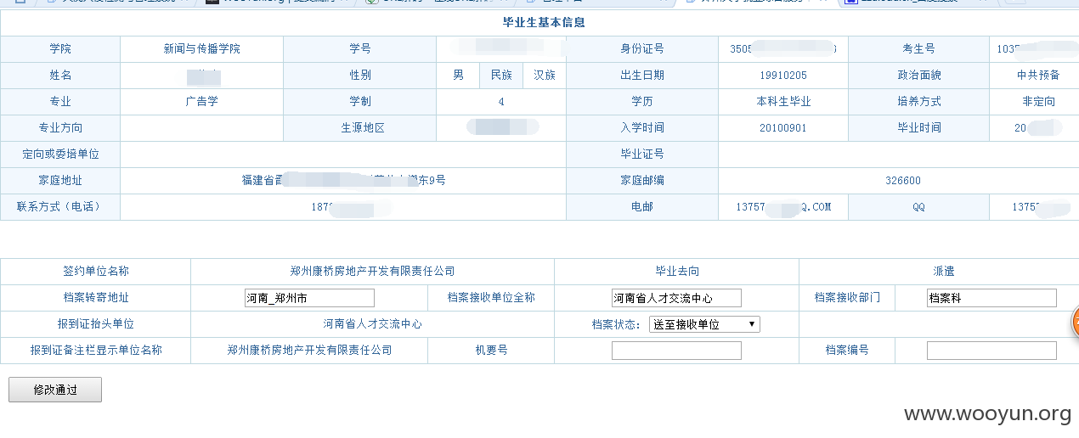Click the 档案转寄地址 label cell
The height and width of the screenshot is (438, 1079).
pos(96,298)
